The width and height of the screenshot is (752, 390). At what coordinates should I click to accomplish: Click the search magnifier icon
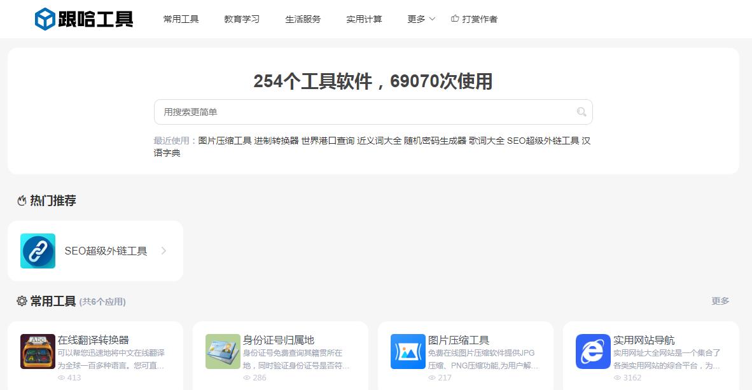point(581,112)
